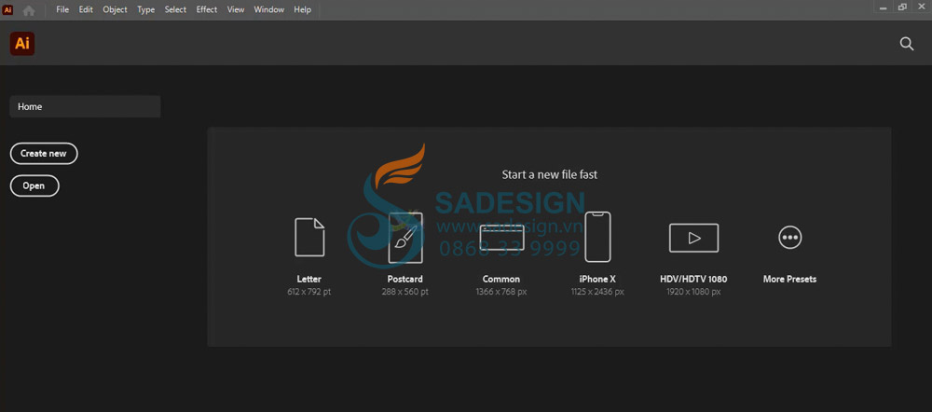Open More Presets ellipsis icon
Image resolution: width=932 pixels, height=412 pixels.
click(x=790, y=237)
